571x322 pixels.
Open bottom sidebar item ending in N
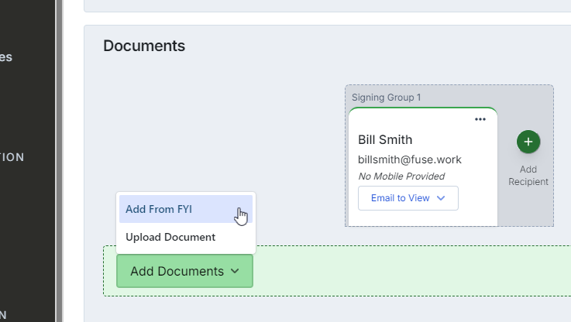(x=4, y=314)
